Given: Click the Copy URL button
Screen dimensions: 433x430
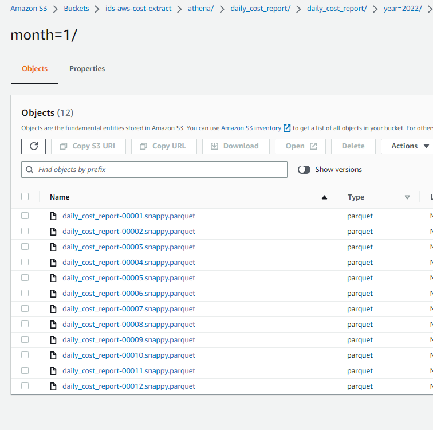Looking at the screenshot, I should point(164,146).
